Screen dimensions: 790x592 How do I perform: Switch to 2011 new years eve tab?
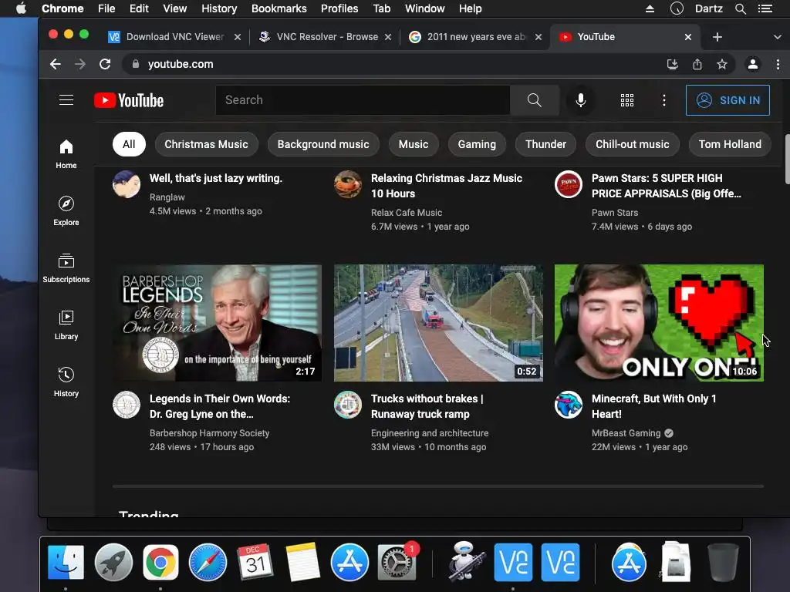(474, 37)
